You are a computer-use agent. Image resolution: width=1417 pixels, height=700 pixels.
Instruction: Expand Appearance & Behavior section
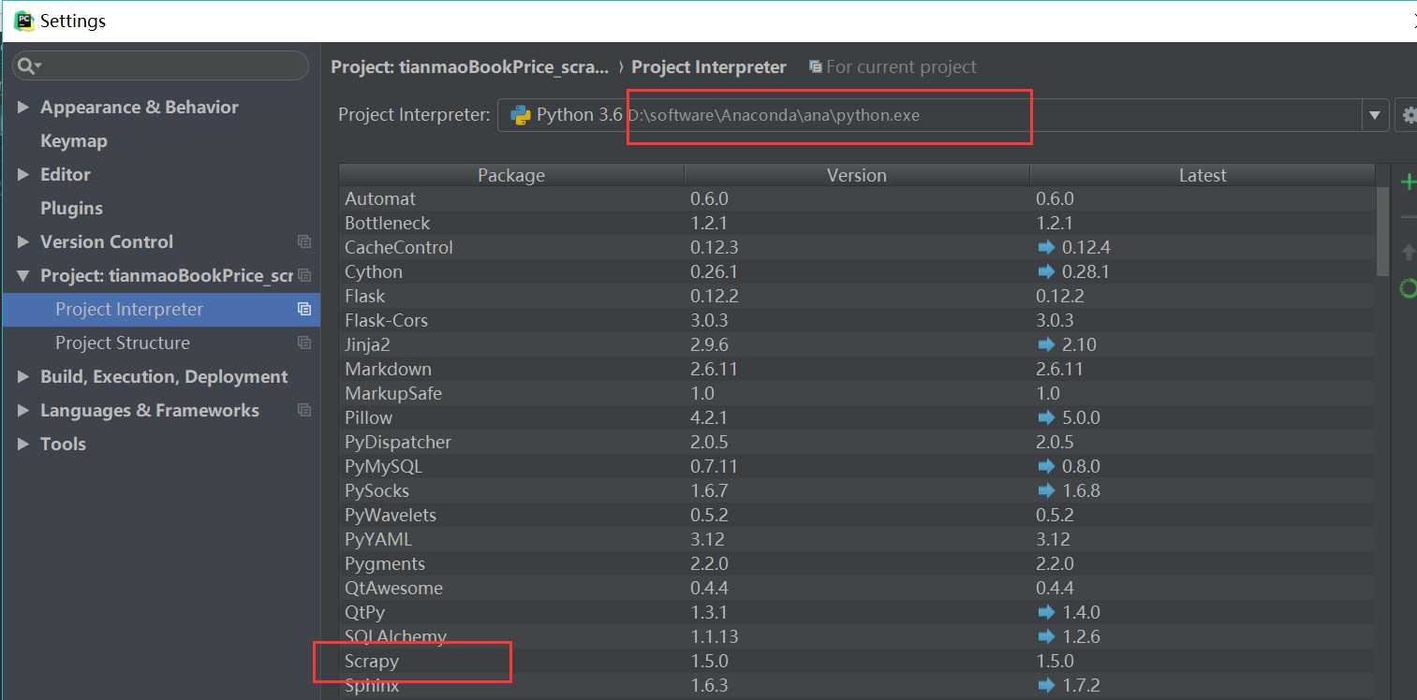23,107
